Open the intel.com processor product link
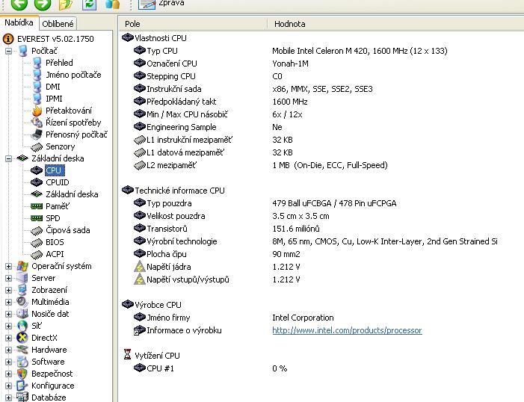This screenshot has width=524, height=402. coord(347,330)
